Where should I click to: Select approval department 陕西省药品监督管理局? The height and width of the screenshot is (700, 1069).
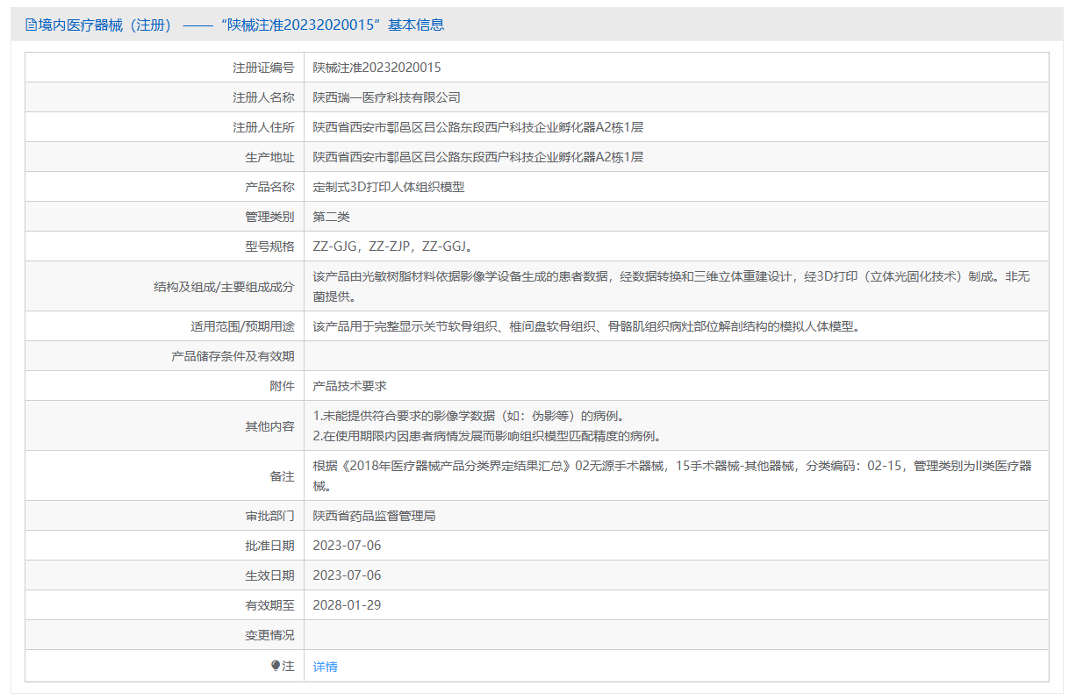click(x=375, y=516)
